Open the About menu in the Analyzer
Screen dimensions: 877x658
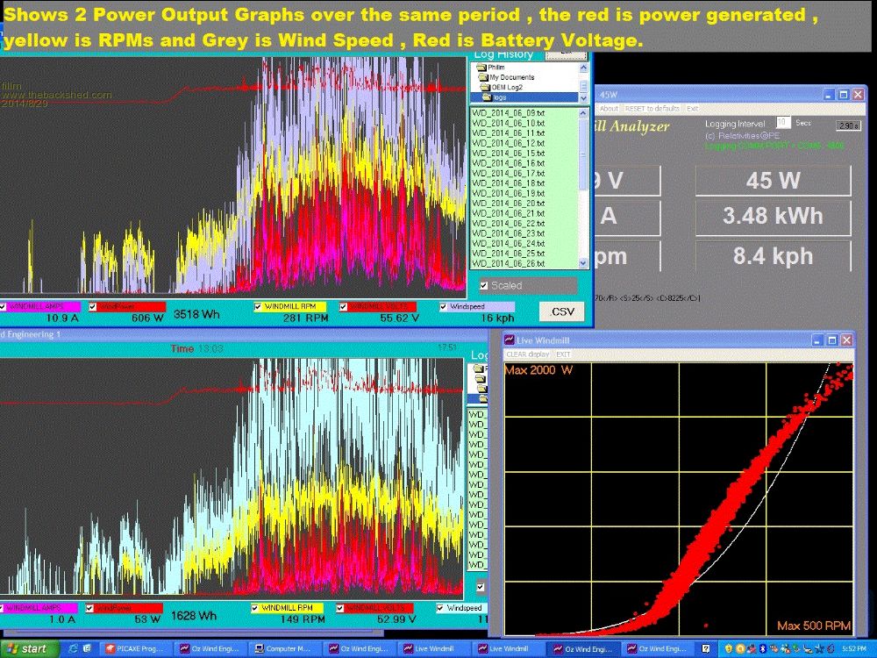click(609, 109)
